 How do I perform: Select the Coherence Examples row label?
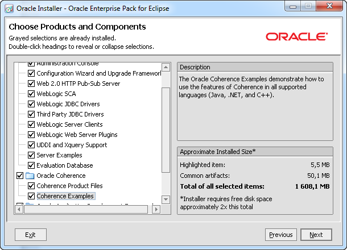(65, 196)
